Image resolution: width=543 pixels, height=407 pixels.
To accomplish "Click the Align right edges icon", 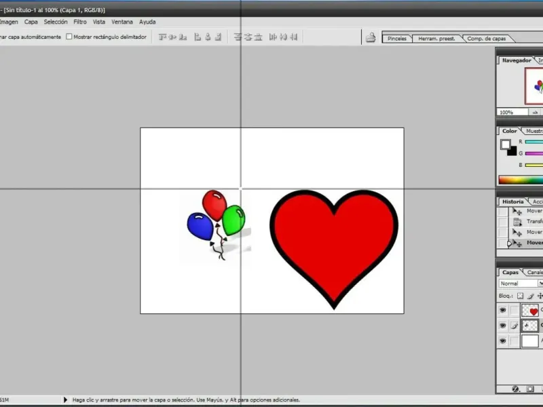I will [218, 37].
